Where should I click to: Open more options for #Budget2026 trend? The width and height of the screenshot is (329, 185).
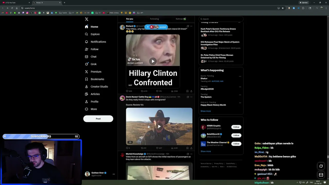pyautogui.click(x=240, y=87)
